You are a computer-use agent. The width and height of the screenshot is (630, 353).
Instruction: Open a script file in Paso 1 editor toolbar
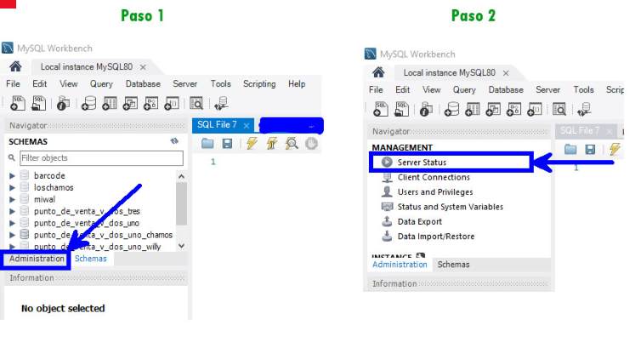click(x=207, y=143)
